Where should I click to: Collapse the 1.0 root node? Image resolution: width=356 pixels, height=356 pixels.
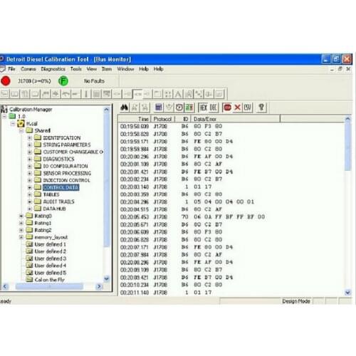[x=4, y=116]
